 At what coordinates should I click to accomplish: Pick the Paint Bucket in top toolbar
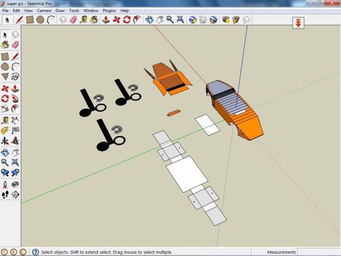click(94, 20)
